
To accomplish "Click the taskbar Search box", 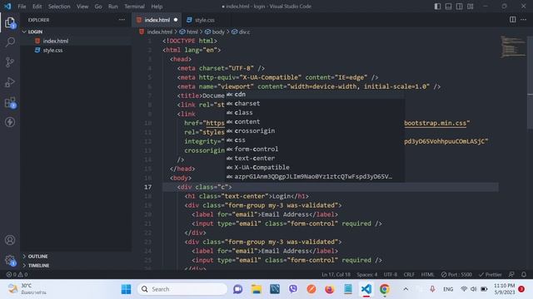I will pos(182,289).
